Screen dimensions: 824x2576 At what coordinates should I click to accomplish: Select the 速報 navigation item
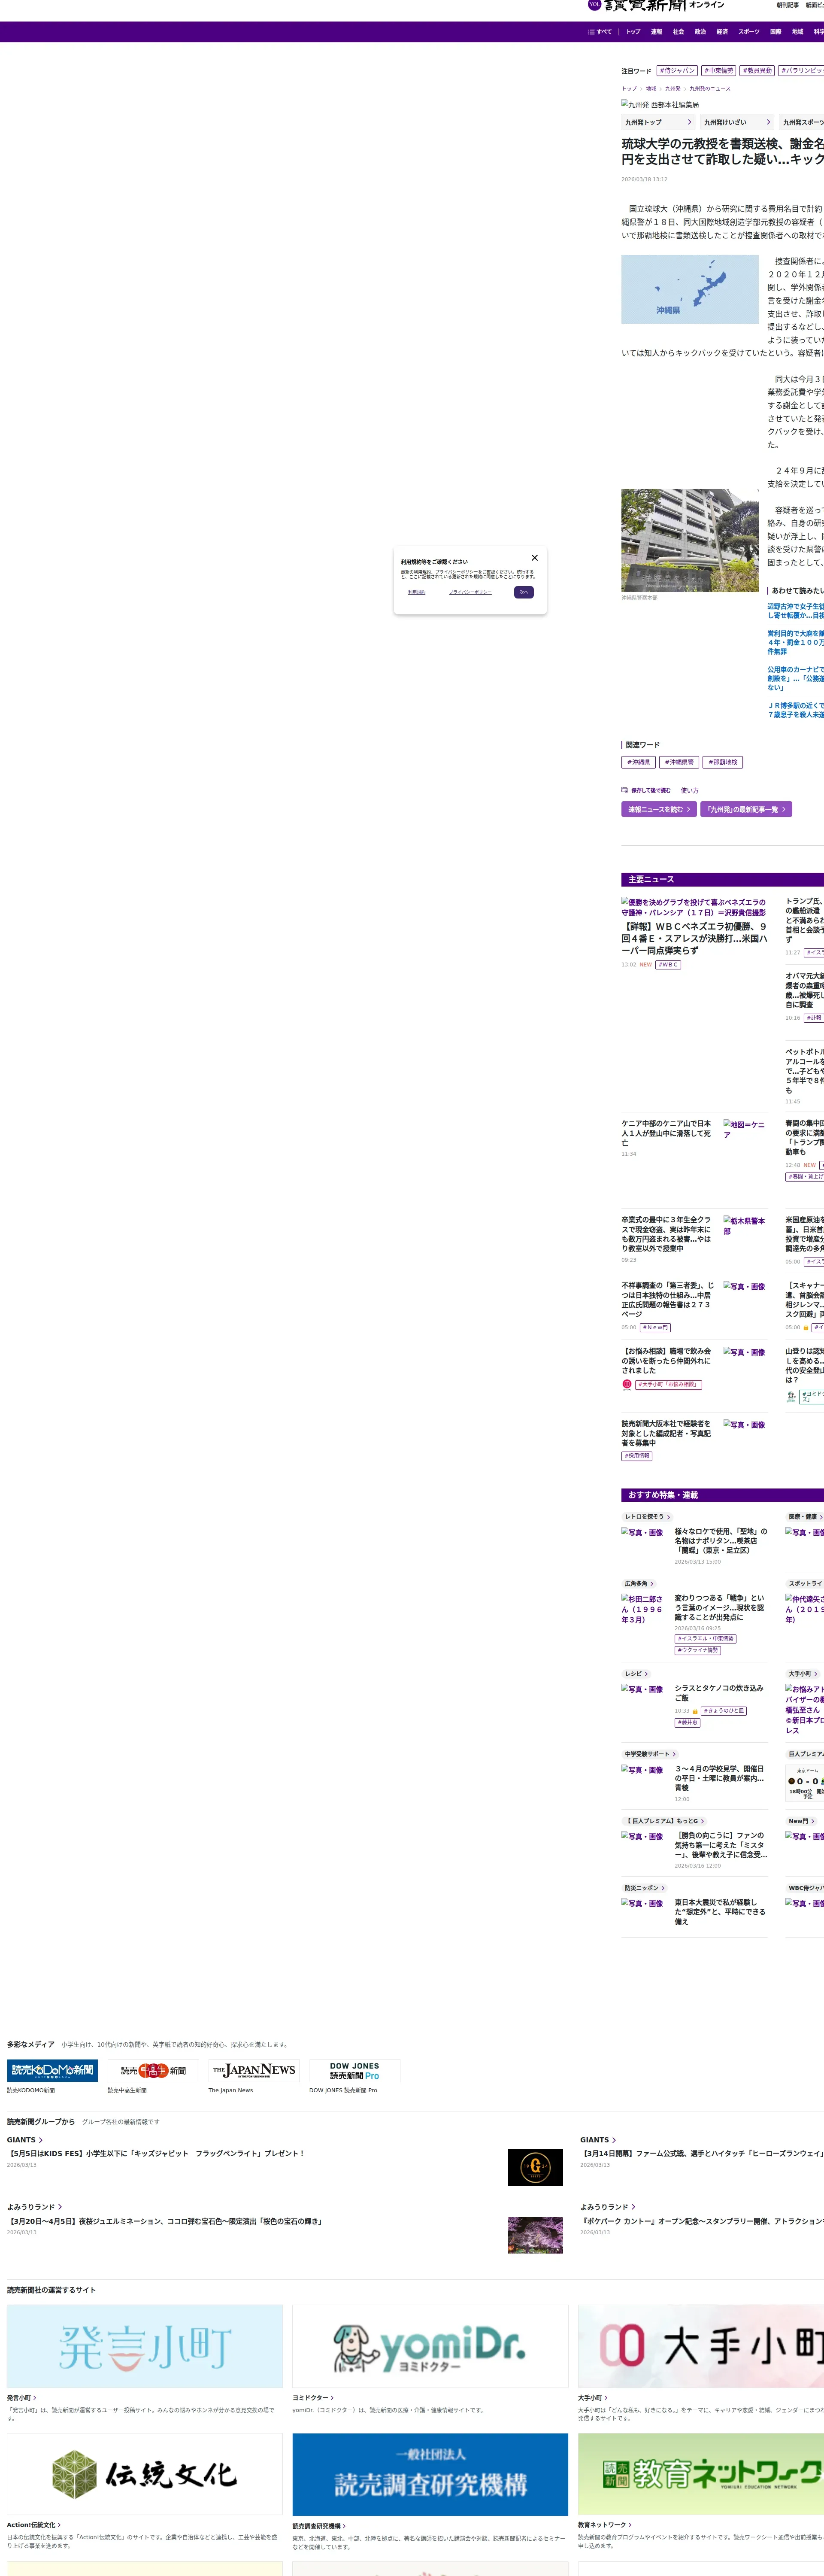point(656,32)
